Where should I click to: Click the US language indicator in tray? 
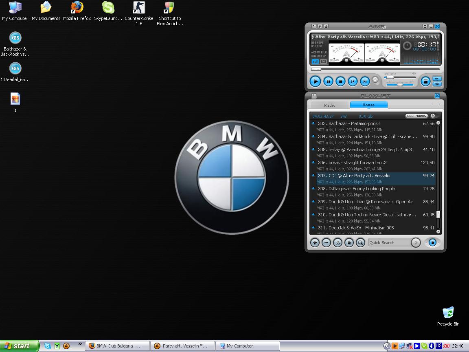click(x=439, y=346)
